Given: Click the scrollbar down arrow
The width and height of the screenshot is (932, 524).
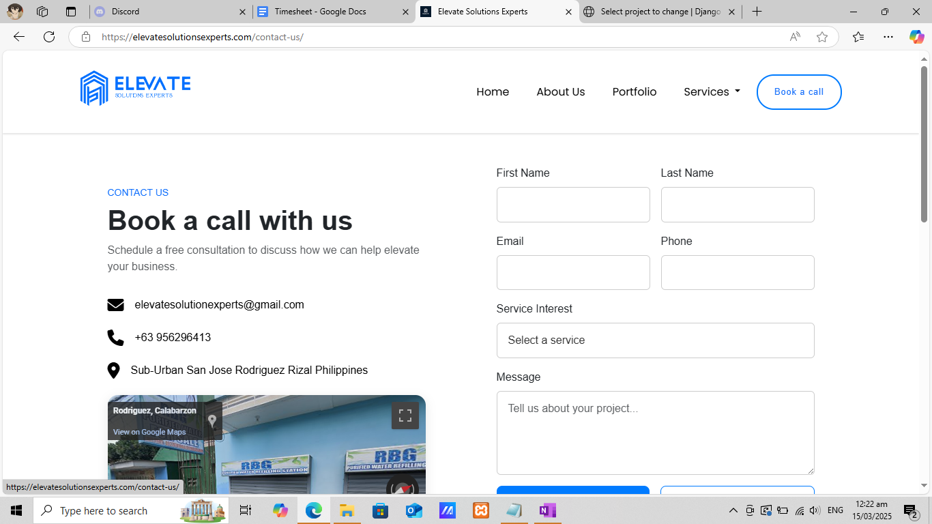Looking at the screenshot, I should coord(924,486).
